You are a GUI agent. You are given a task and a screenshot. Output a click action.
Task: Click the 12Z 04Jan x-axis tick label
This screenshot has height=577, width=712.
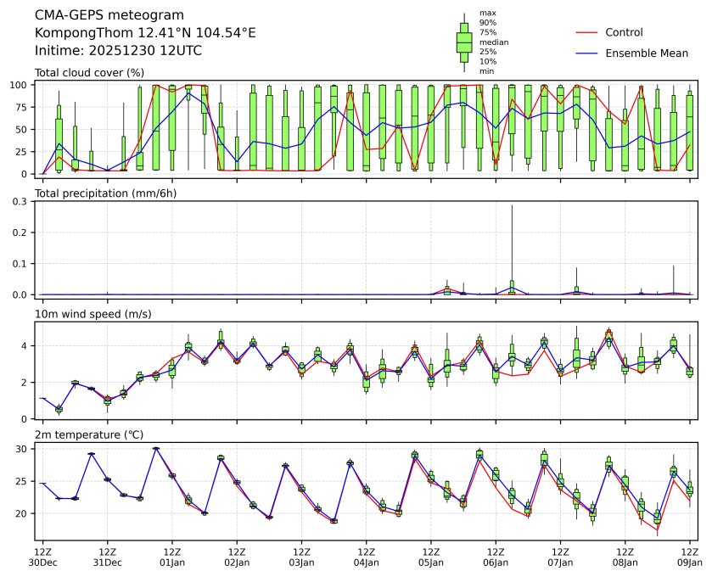click(x=366, y=557)
